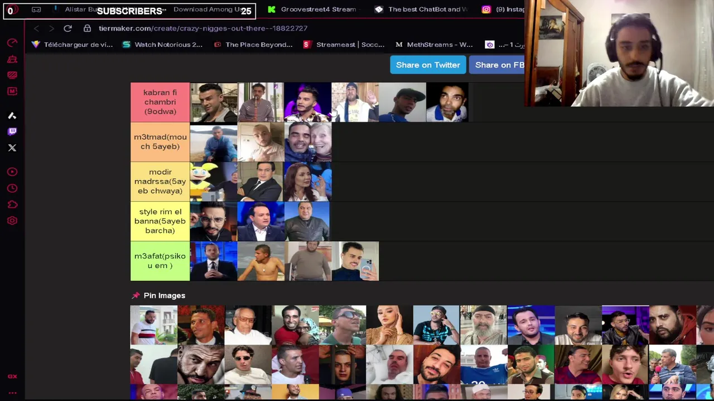Click the red M icon in sidebar

(x=12, y=91)
